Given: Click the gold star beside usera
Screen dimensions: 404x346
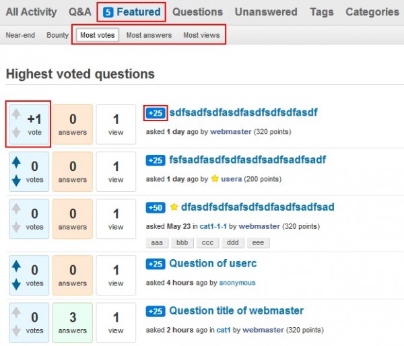Looking at the screenshot, I should 215,179.
